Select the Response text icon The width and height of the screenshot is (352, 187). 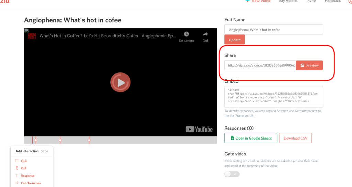17,176
